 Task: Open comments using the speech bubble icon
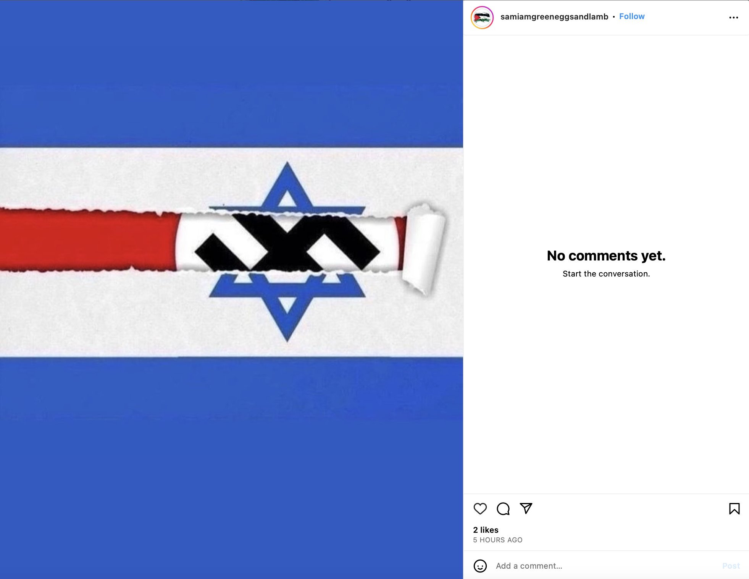coord(503,509)
